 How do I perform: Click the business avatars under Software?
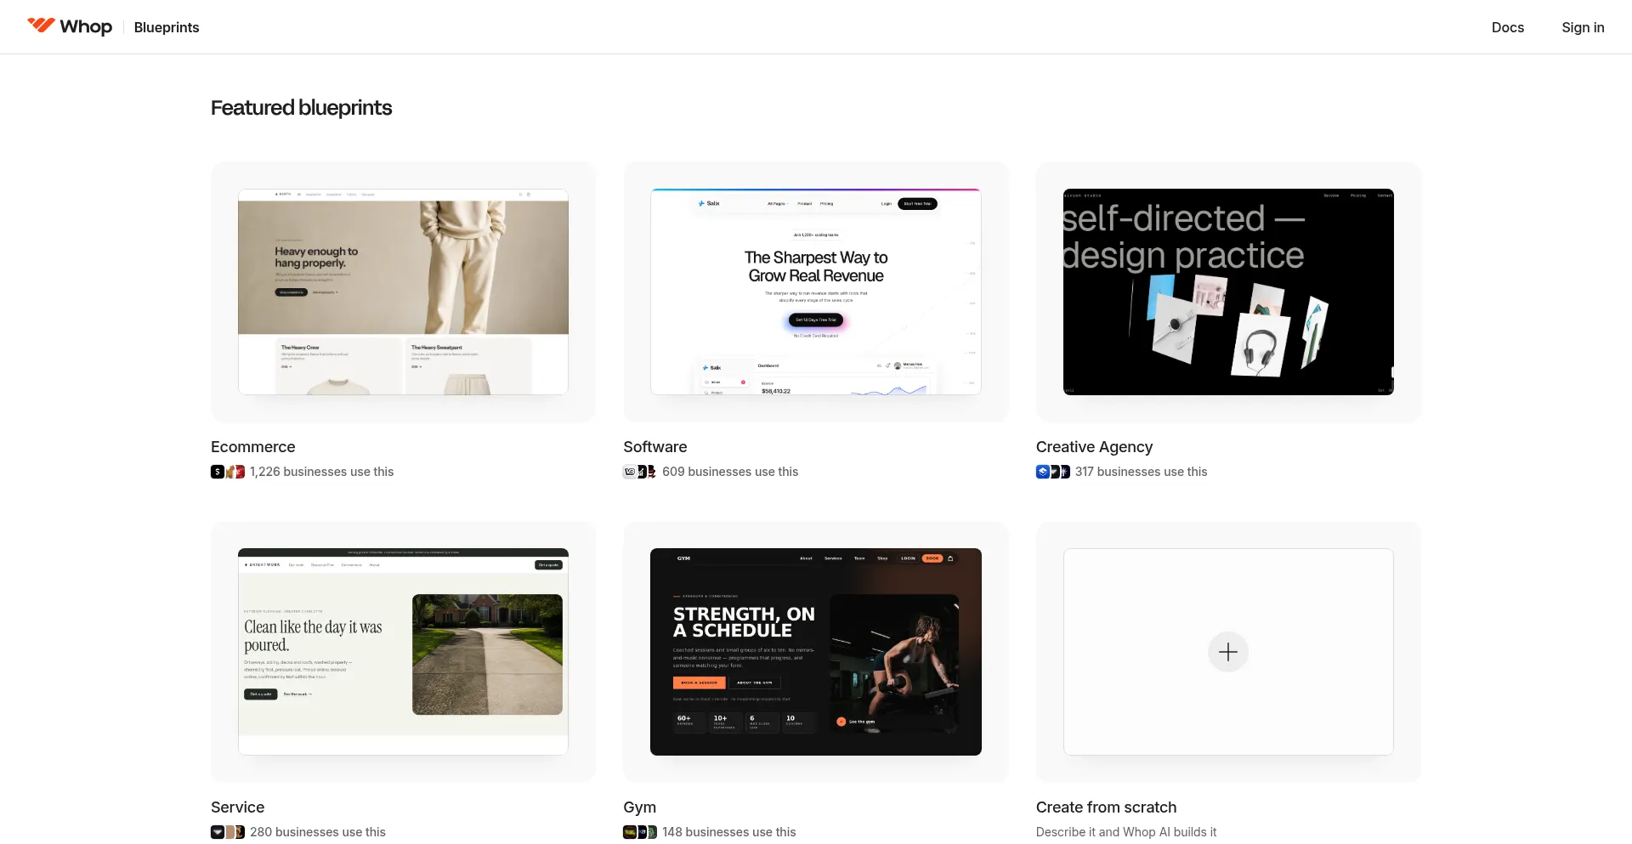click(x=640, y=472)
